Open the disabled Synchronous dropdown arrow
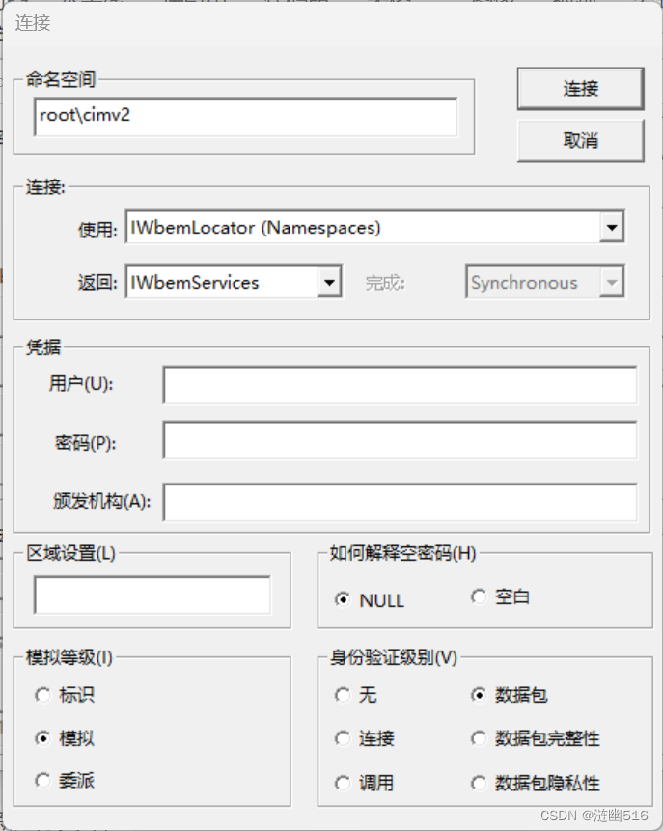 (612, 282)
